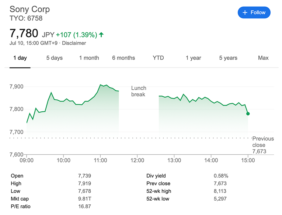
Task: Click the 7,600 price axis label
Action: [16, 155]
